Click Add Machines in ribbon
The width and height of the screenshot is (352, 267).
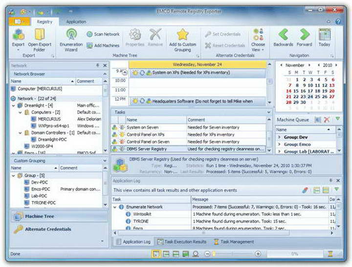pos(103,46)
